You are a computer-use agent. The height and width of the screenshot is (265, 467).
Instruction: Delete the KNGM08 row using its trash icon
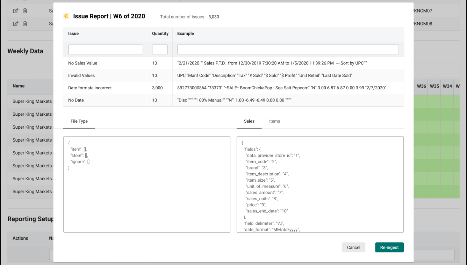click(25, 24)
